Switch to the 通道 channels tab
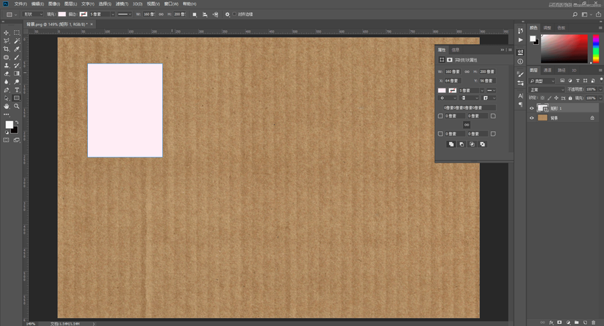 tap(548, 70)
